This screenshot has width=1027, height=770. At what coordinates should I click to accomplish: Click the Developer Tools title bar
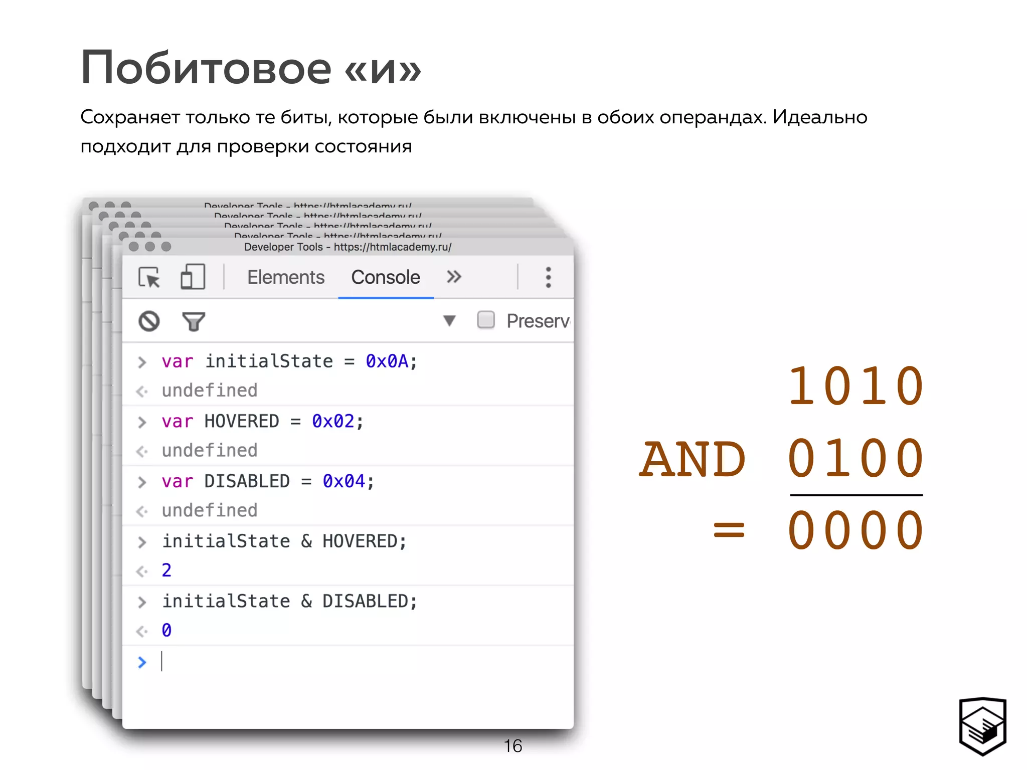point(348,247)
